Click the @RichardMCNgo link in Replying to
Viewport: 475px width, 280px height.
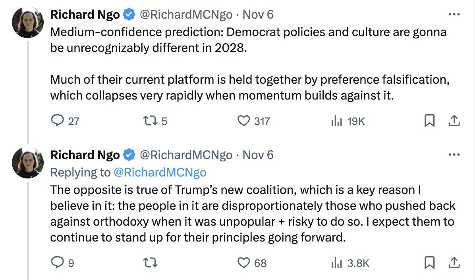point(160,173)
